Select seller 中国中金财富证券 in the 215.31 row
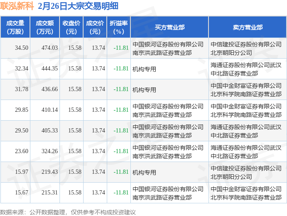Image resolution: width=287 pixels, height=216 pixels. (x=246, y=193)
